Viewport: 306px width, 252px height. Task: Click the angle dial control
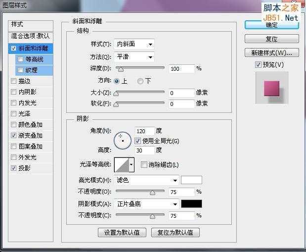click(x=123, y=141)
